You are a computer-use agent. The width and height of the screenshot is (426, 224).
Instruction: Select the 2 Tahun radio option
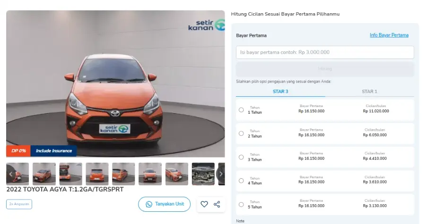click(x=241, y=133)
